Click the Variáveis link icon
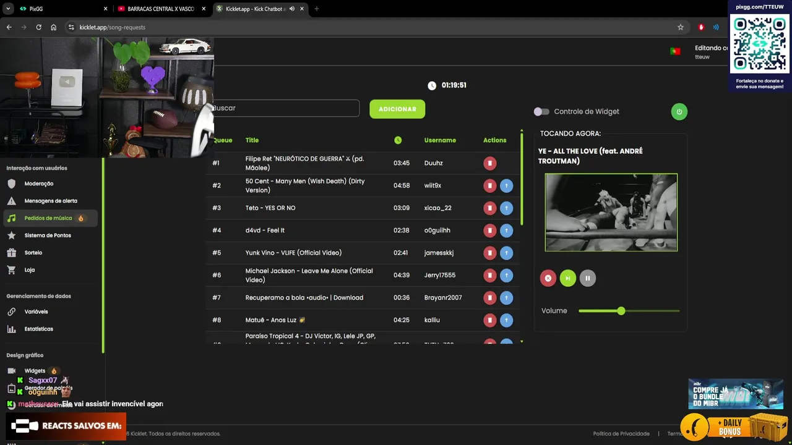 [11, 312]
